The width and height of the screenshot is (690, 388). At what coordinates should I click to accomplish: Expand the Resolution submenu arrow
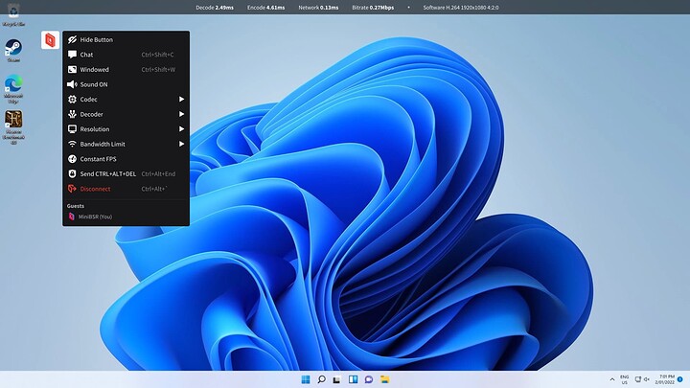click(x=181, y=129)
